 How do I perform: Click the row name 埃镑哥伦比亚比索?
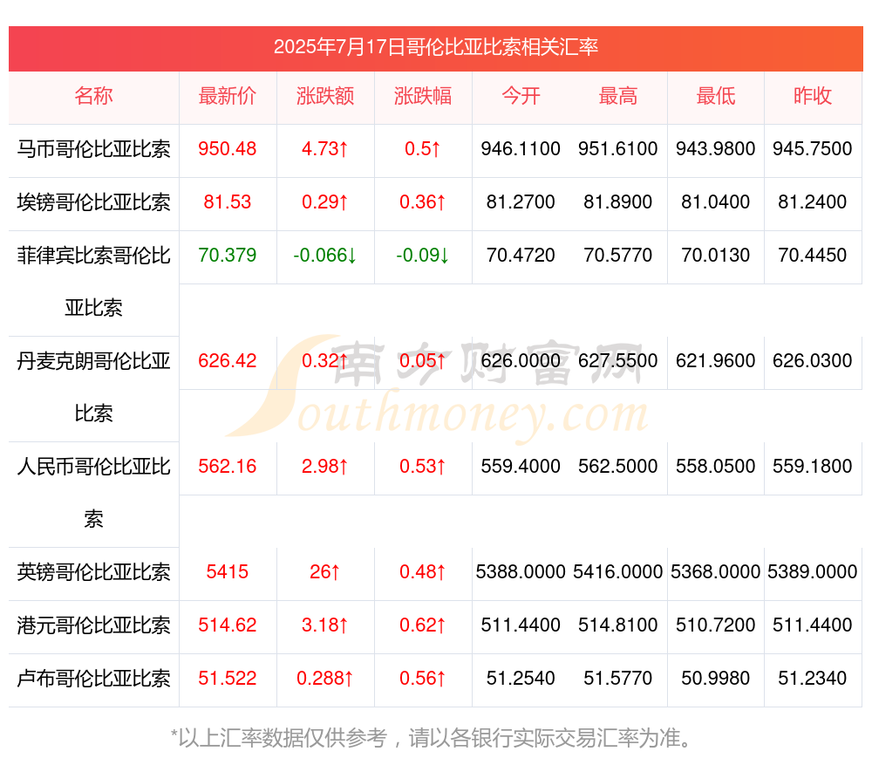coord(93,202)
